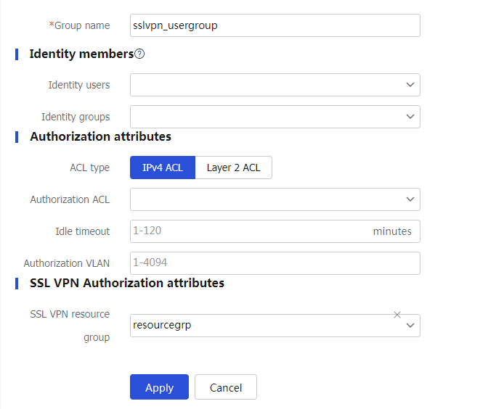This screenshot has width=496, height=409.
Task: Click Authorization ACL chevron arrow
Action: click(410, 199)
